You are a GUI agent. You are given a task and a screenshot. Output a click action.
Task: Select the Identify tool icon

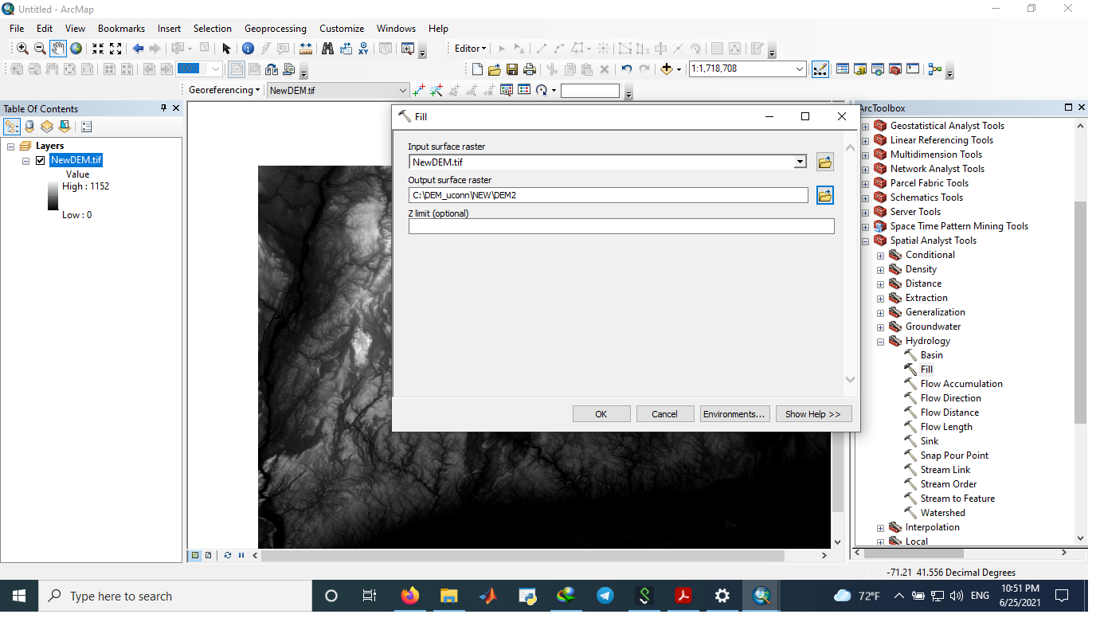[x=248, y=49]
